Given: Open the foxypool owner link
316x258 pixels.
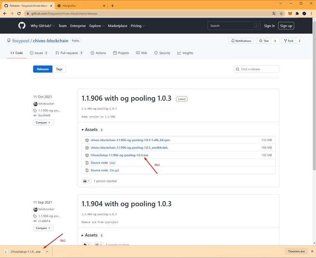Looking at the screenshot, I should click(21, 41).
